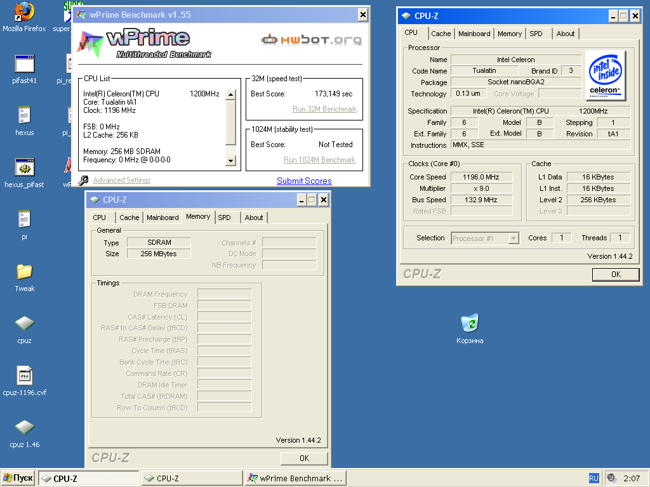650x487 pixels.
Task: Select Mainboard tab in Memory window
Action: [x=162, y=218]
